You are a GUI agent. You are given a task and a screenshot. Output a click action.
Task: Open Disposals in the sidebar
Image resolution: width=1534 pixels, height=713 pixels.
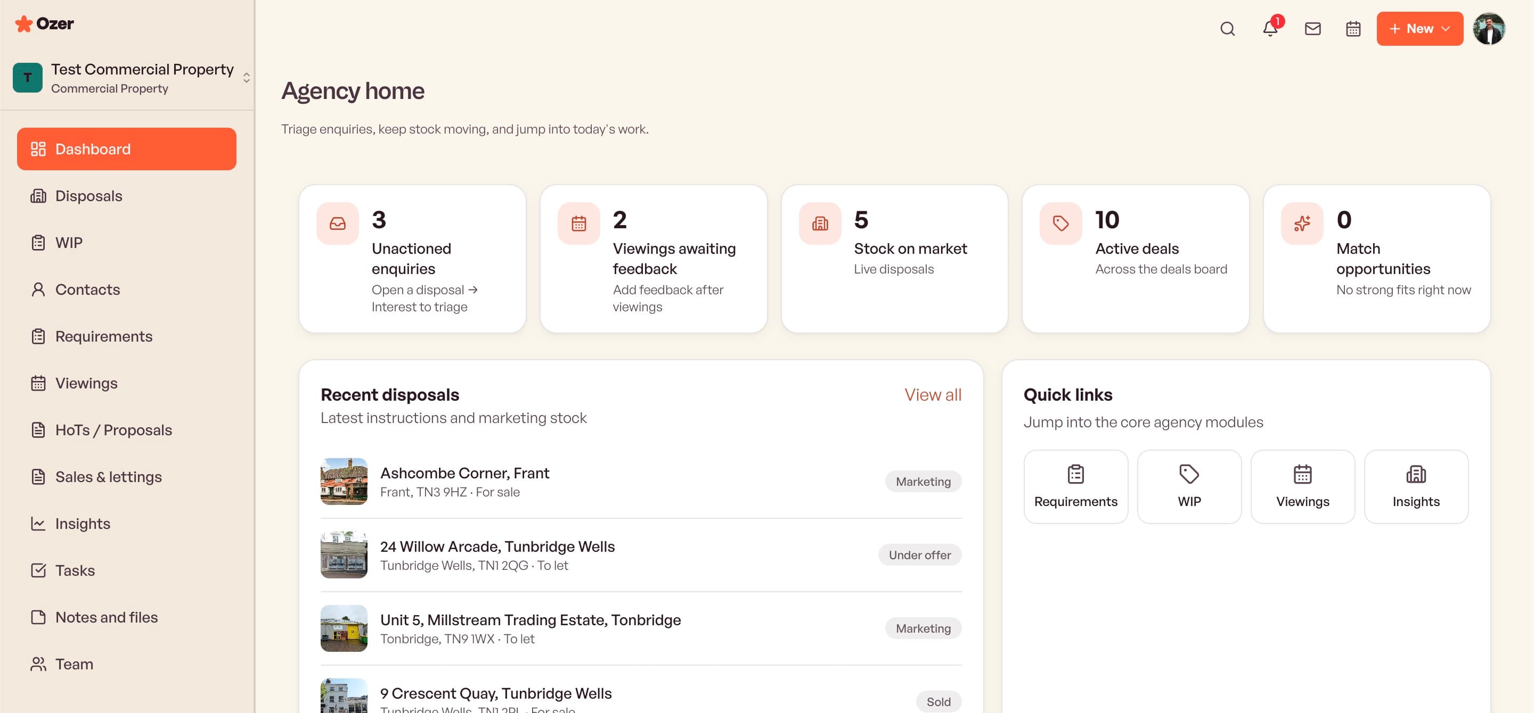point(127,196)
